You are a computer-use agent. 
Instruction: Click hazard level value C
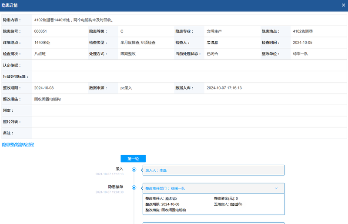coord(122,31)
